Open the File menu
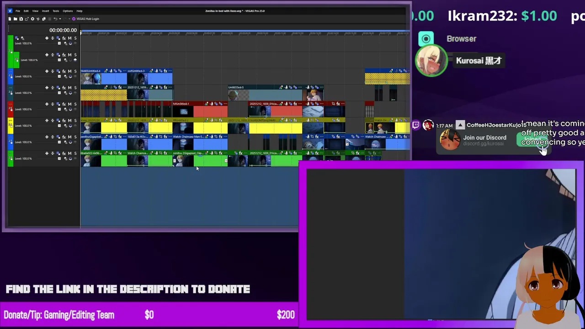Screen dimensions: 585x329 pos(18,11)
